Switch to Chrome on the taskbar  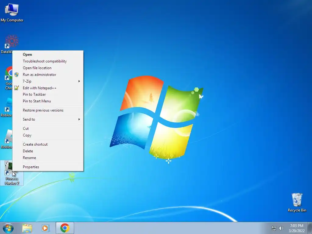(x=65, y=228)
